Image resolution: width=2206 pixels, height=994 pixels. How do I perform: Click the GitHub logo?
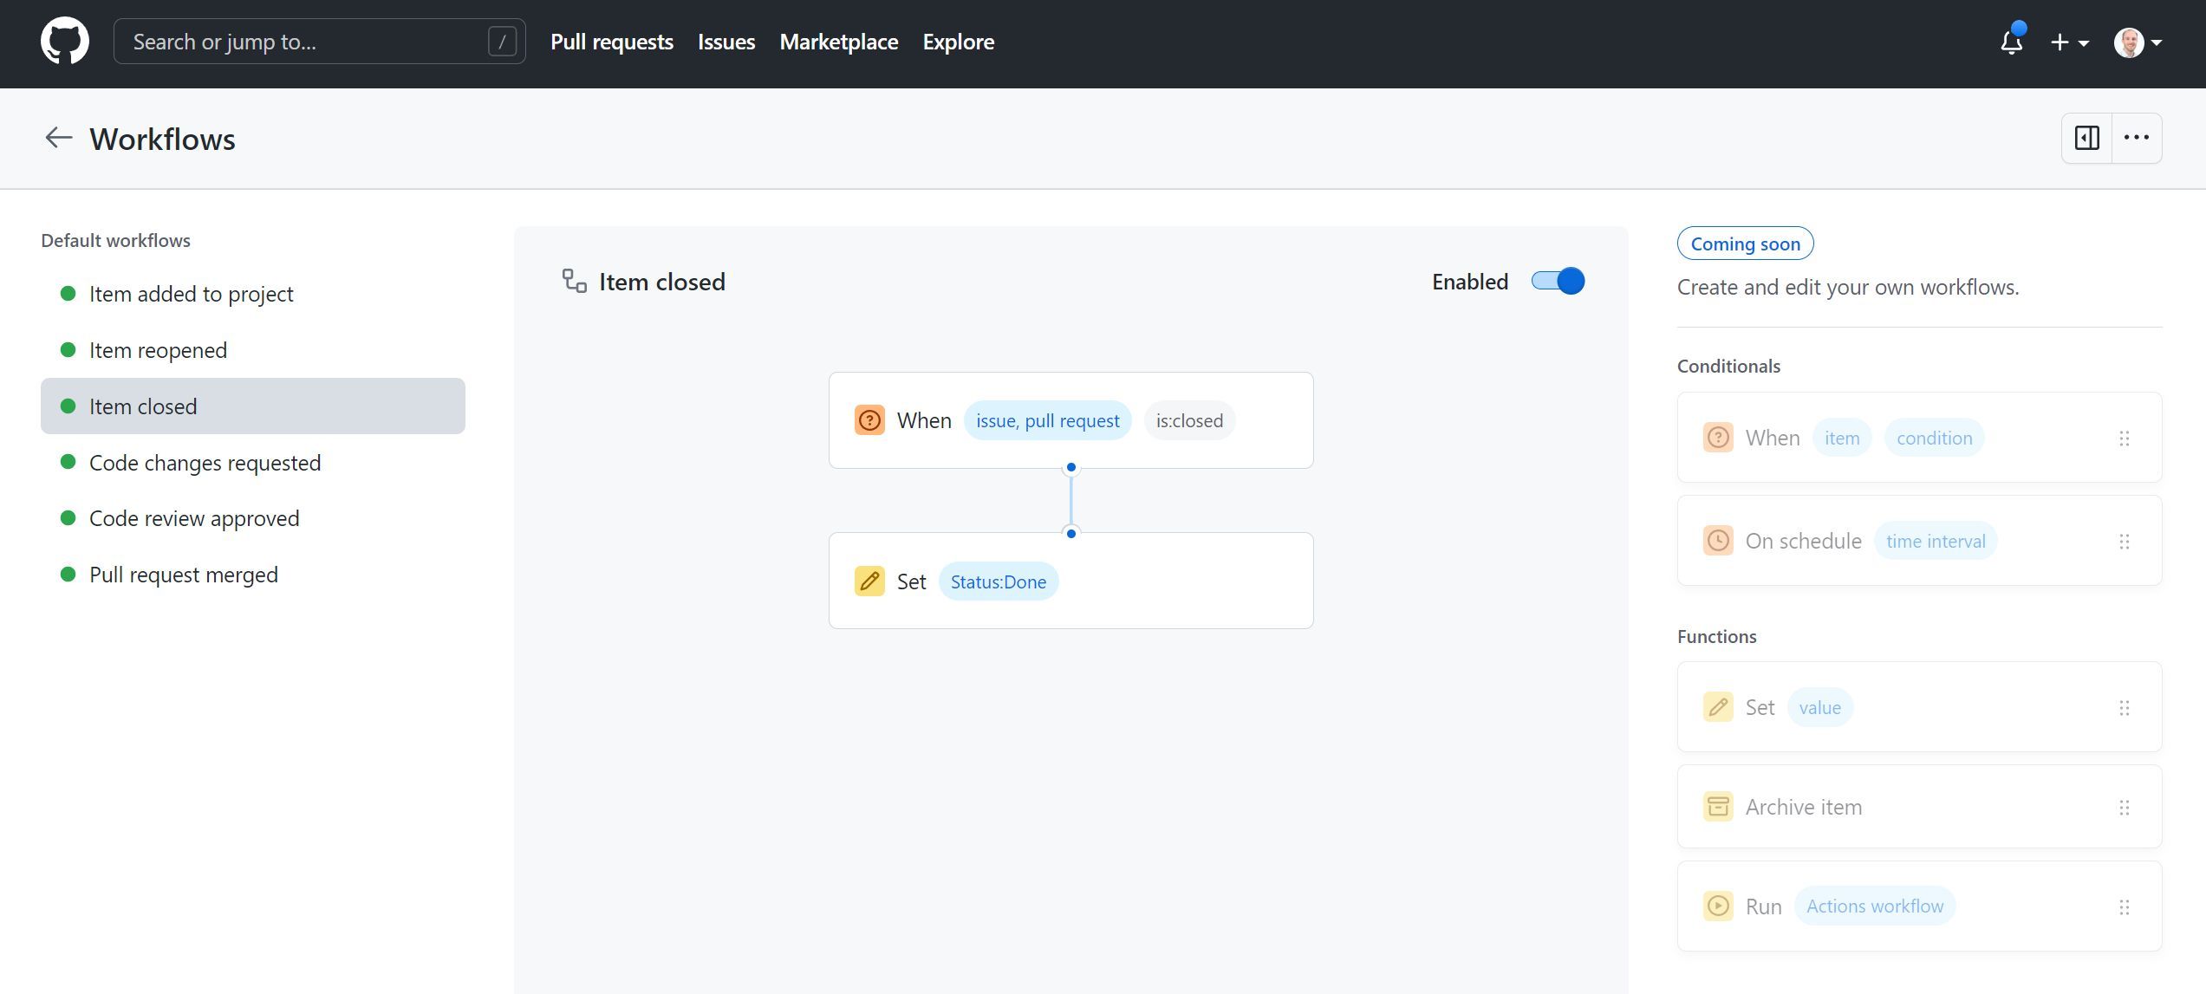(65, 40)
